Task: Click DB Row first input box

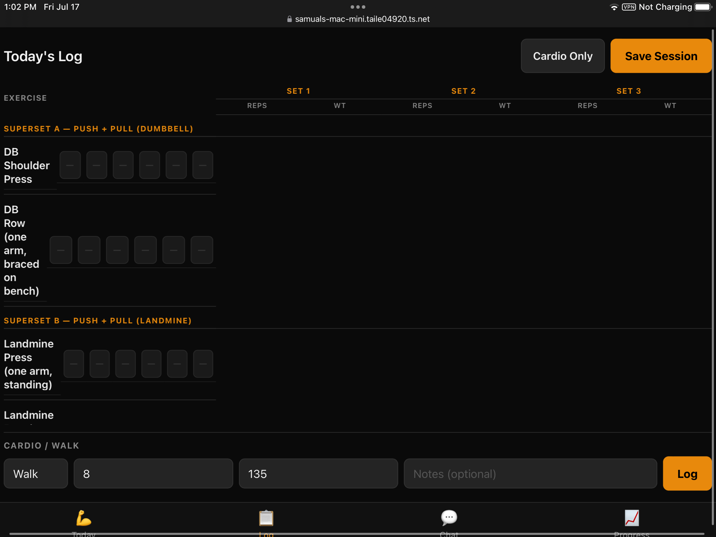Action: (x=61, y=250)
